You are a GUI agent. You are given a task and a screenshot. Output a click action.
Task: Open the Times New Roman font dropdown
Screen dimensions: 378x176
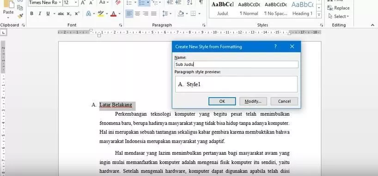(60, 3)
